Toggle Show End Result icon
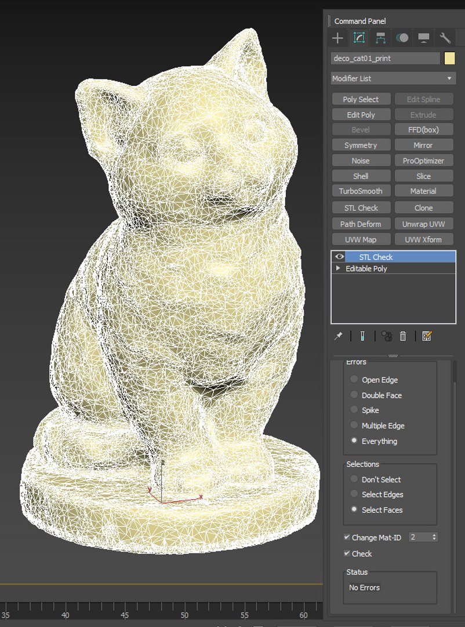Screen dimensions: 465x627 click(362, 336)
